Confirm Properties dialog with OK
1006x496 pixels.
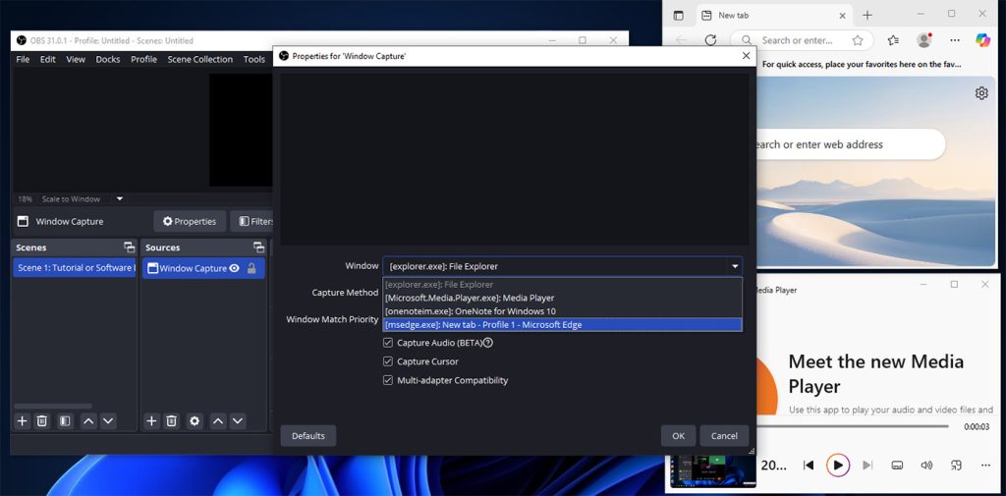click(x=678, y=436)
